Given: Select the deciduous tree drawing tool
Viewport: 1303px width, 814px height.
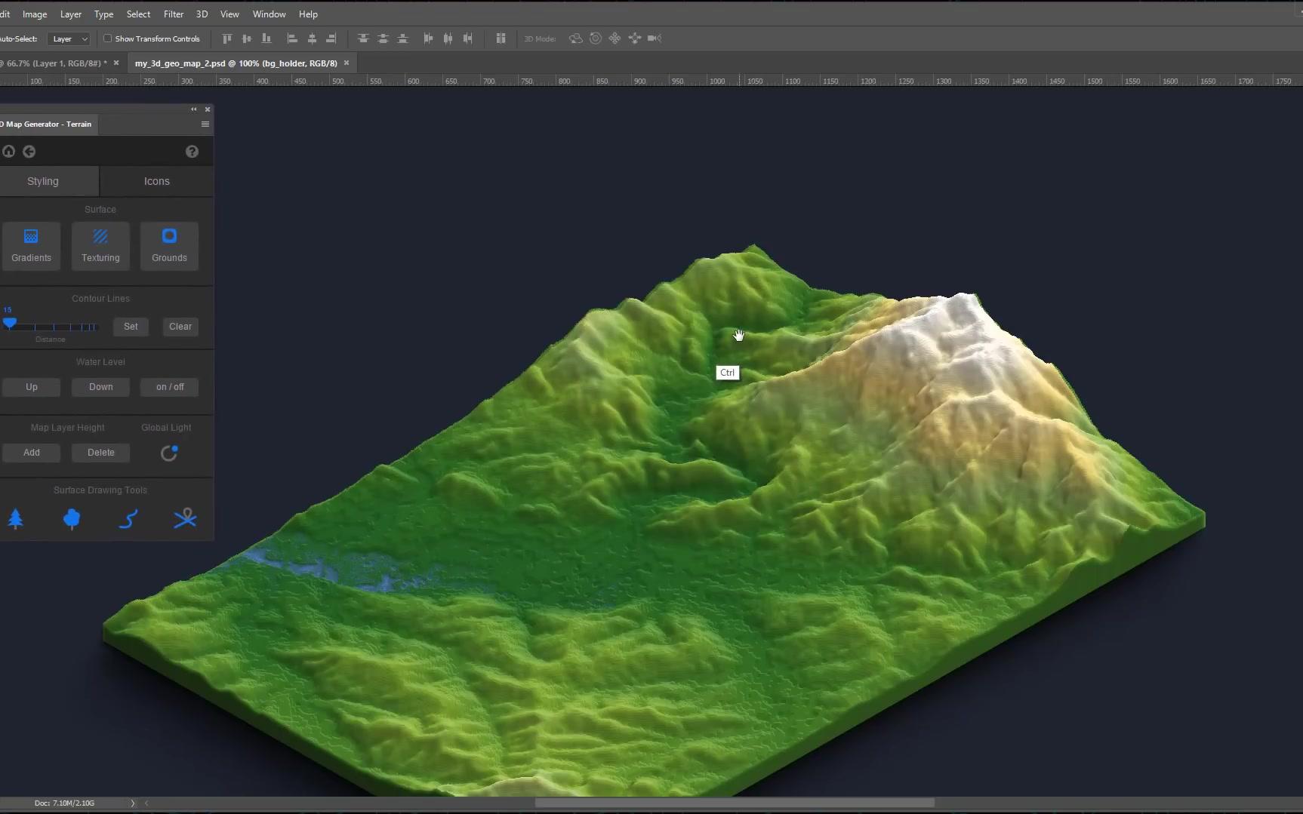Looking at the screenshot, I should (72, 519).
